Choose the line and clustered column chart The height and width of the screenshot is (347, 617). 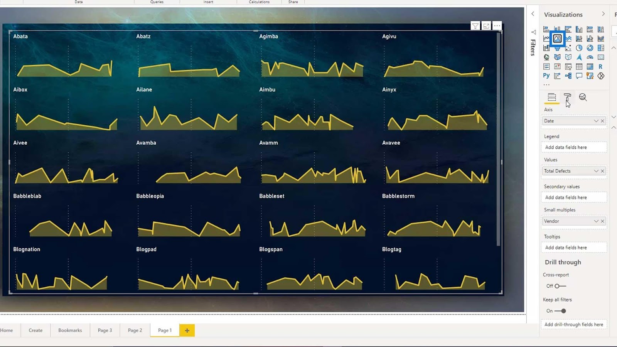tap(590, 39)
